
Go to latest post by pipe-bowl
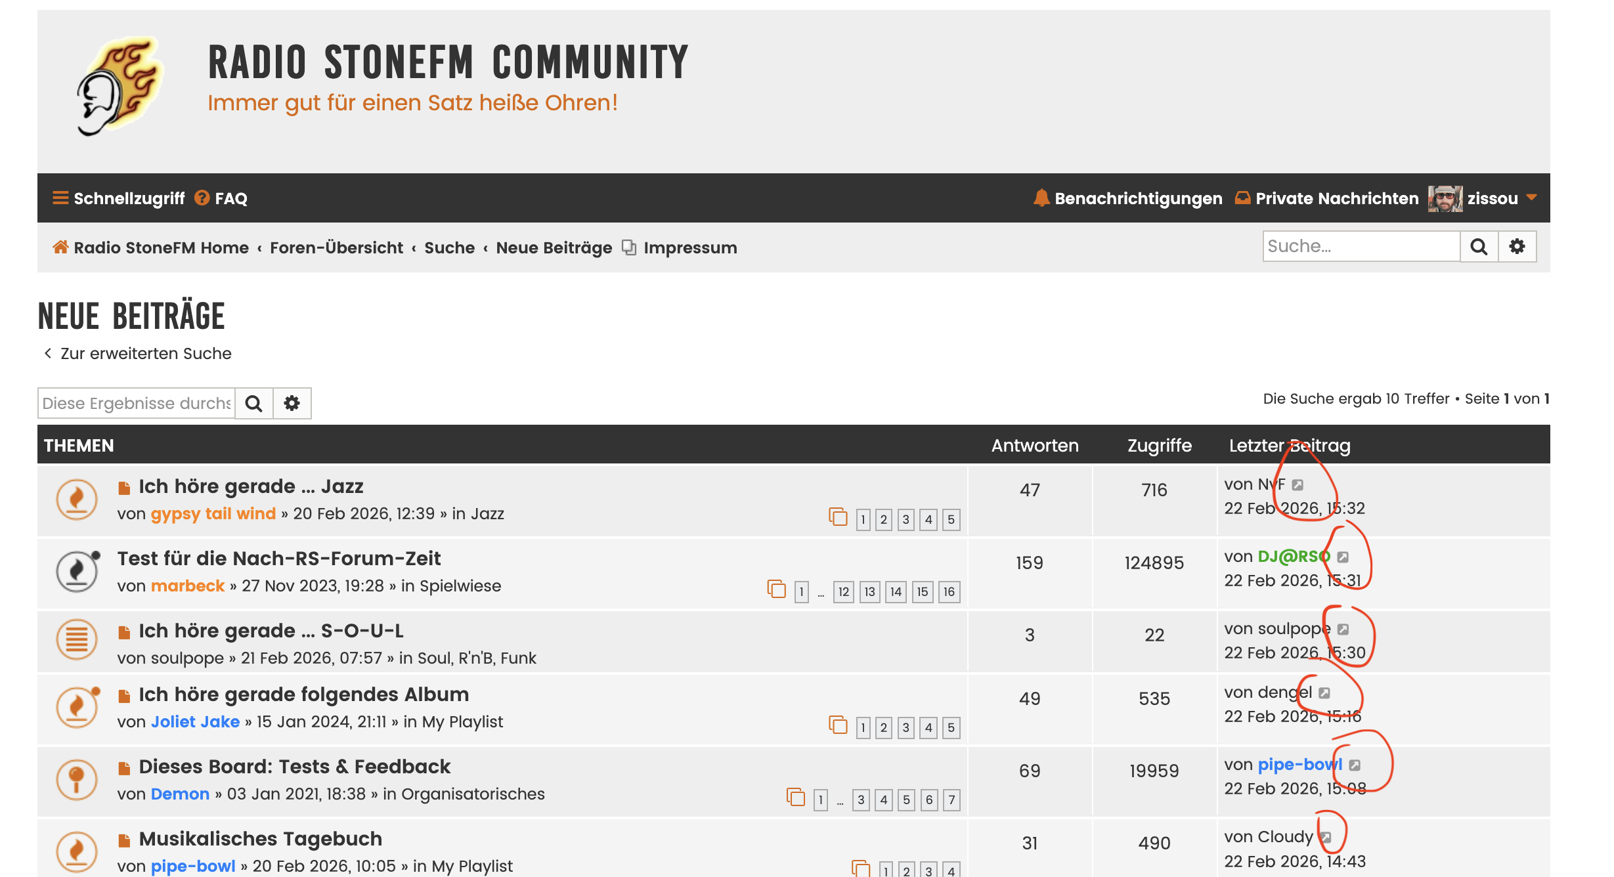click(x=1355, y=765)
